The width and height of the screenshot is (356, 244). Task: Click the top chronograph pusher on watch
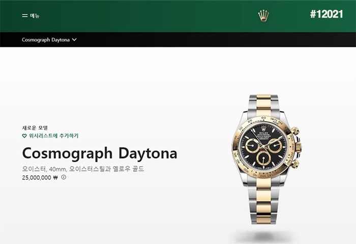tap(295, 131)
